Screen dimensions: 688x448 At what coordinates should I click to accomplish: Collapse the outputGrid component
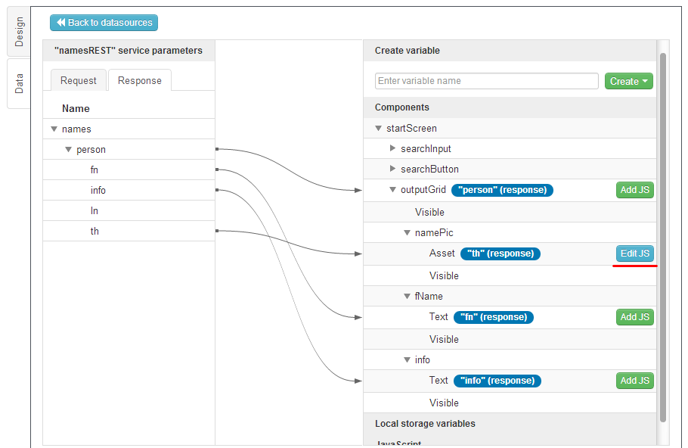pos(392,190)
